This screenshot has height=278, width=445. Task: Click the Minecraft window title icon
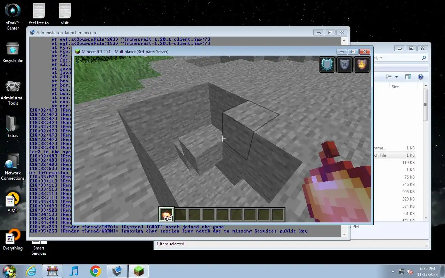coord(78,52)
